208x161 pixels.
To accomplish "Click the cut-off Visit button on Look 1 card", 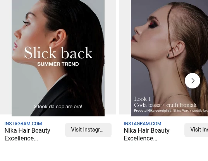I will 196,130.
